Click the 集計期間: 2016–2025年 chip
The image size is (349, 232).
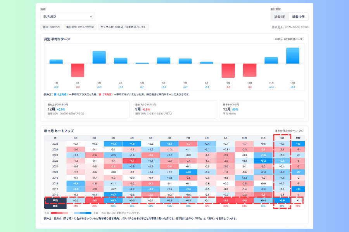80,27
